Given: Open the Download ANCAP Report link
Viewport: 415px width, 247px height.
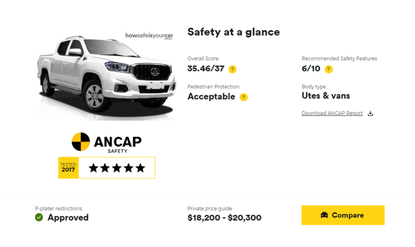Looking at the screenshot, I should point(332,113).
